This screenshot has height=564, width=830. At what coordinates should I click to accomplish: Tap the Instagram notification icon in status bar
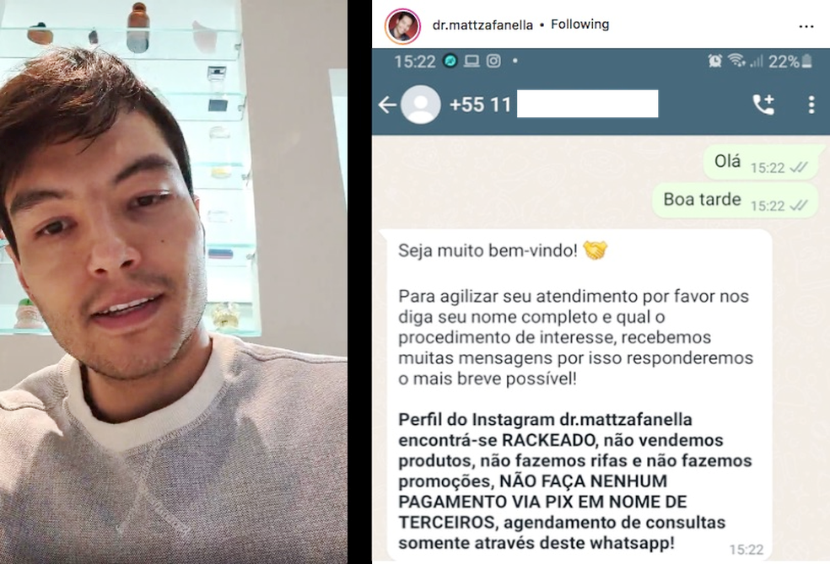[493, 62]
